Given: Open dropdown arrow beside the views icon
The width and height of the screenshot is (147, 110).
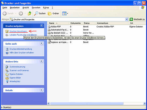Looking at the screenshot, I should (68, 13).
